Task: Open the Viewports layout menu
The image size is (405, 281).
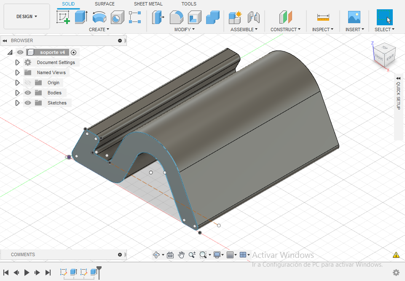Action: coord(243,255)
